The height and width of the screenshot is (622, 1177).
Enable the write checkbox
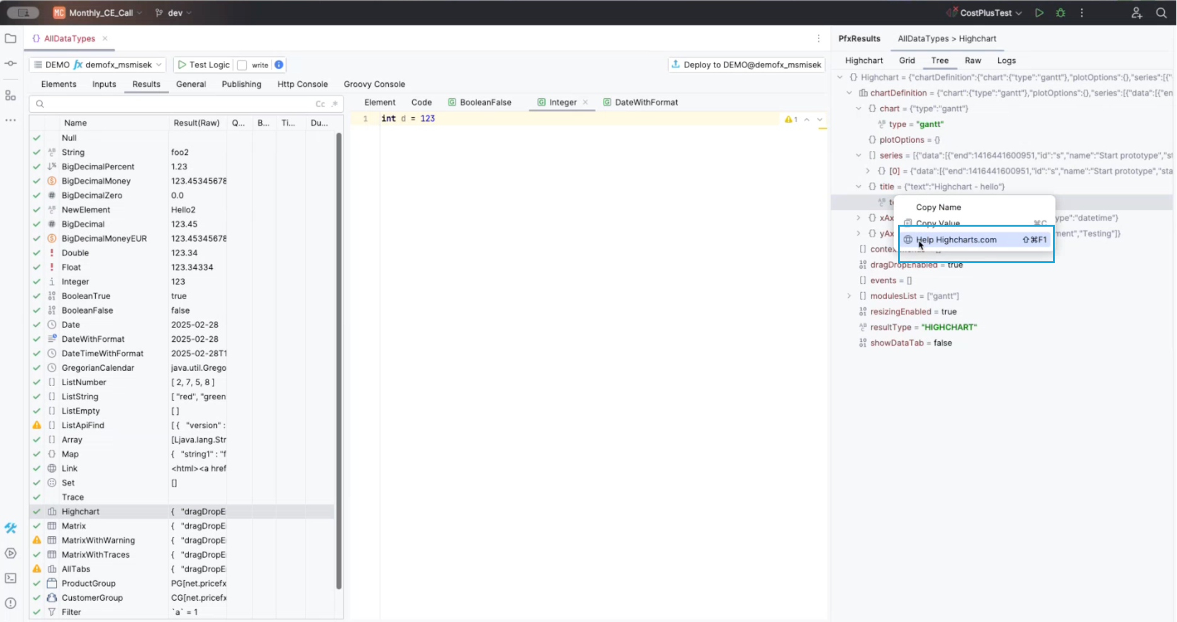click(x=242, y=65)
